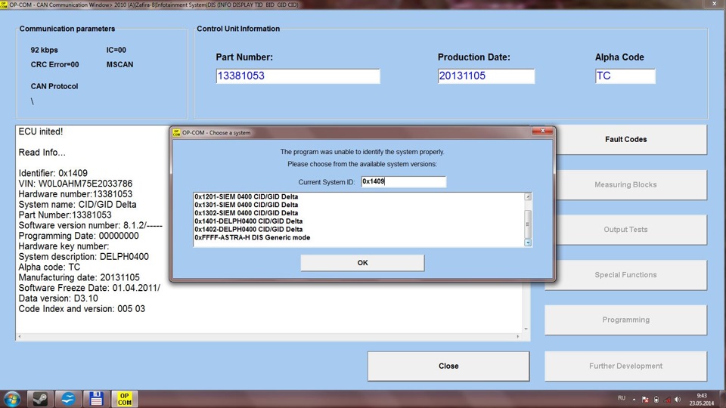
Task: Close the Choose a system dialog
Action: [x=542, y=131]
